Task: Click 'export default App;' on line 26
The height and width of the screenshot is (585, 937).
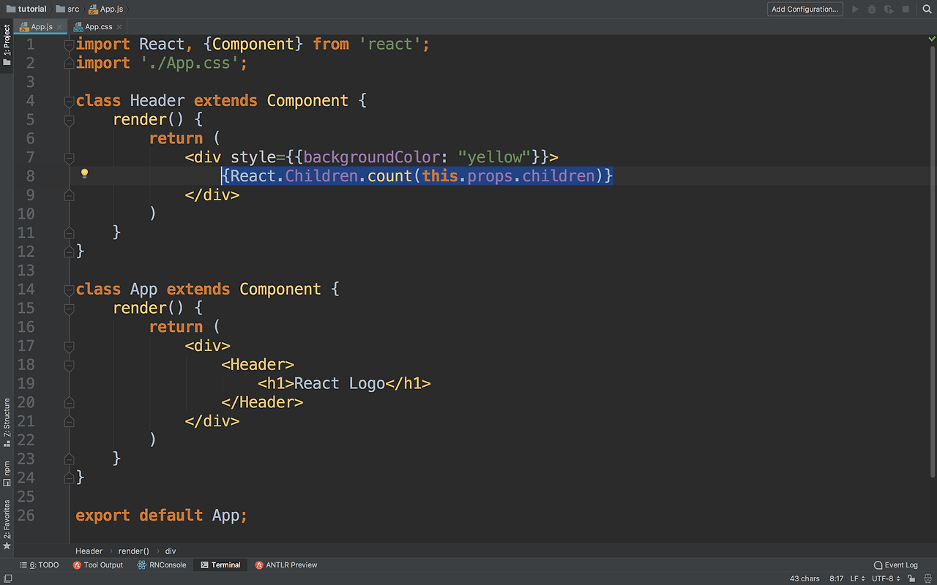Action: [x=162, y=516]
